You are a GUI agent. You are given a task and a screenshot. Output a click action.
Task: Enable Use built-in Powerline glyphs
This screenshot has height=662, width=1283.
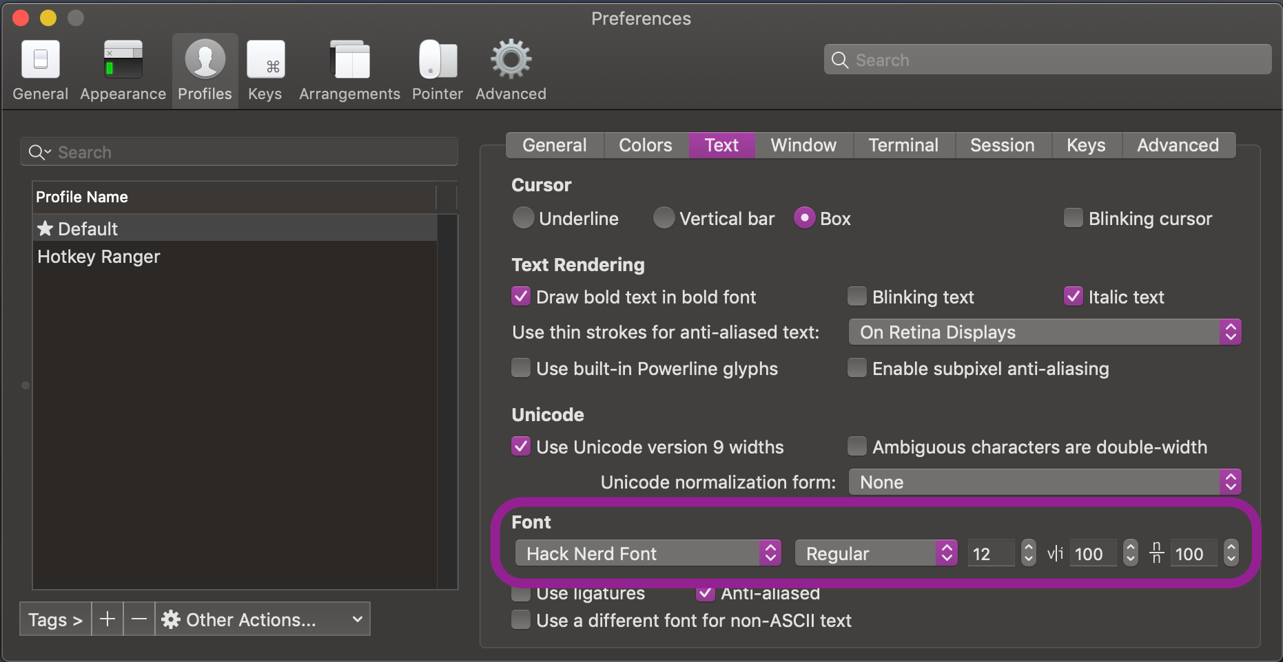click(521, 368)
